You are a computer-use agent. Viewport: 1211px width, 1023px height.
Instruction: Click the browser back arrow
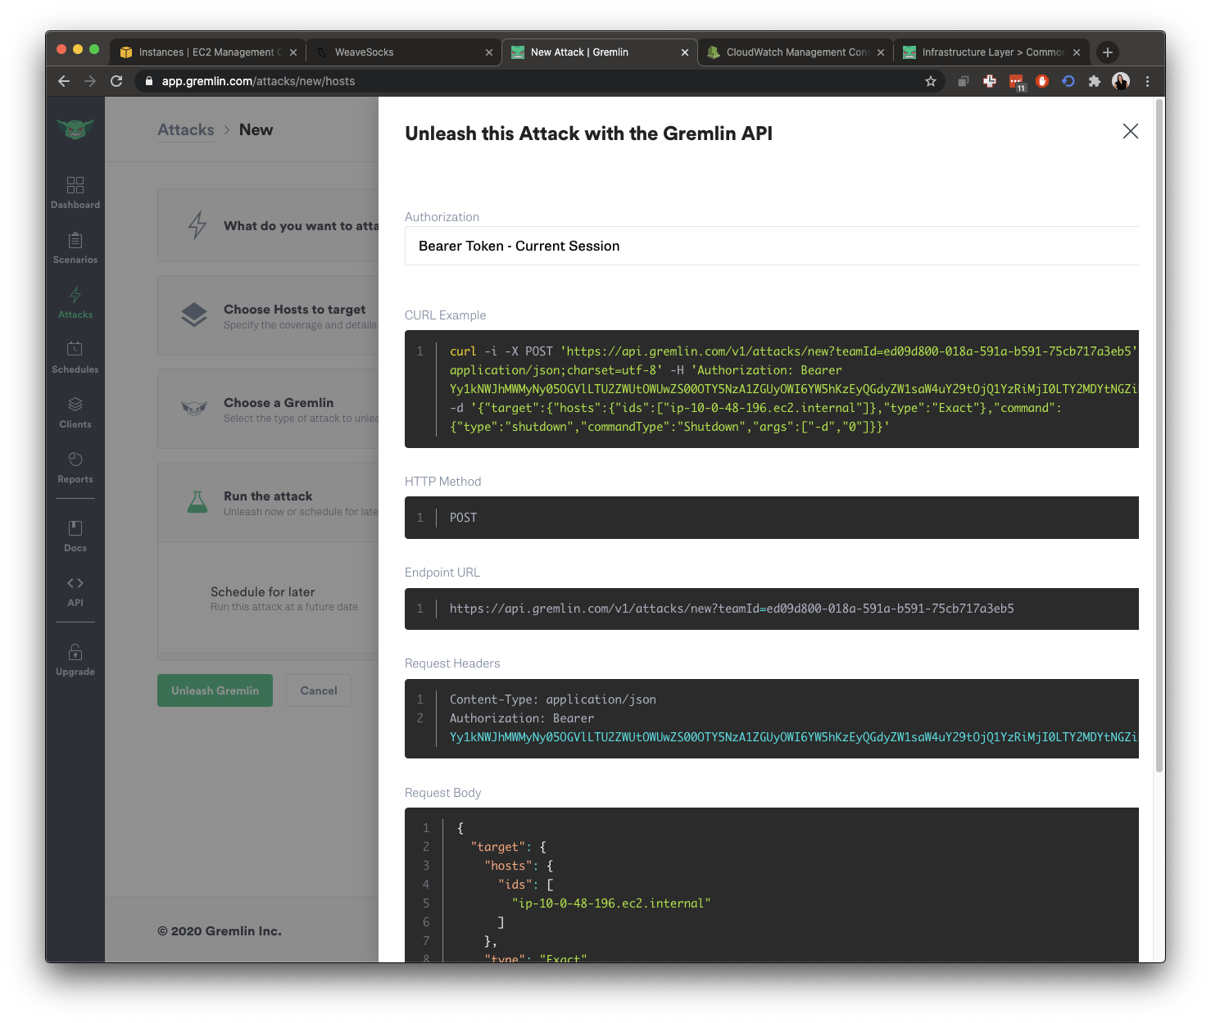64,81
